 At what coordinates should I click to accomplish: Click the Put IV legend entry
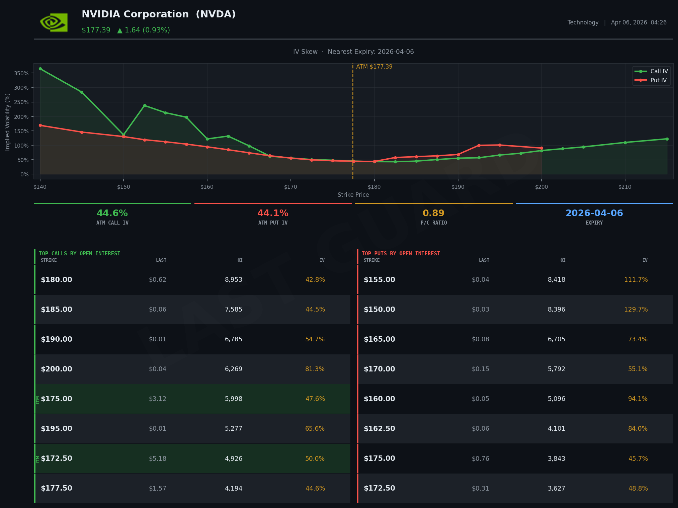[x=651, y=80]
